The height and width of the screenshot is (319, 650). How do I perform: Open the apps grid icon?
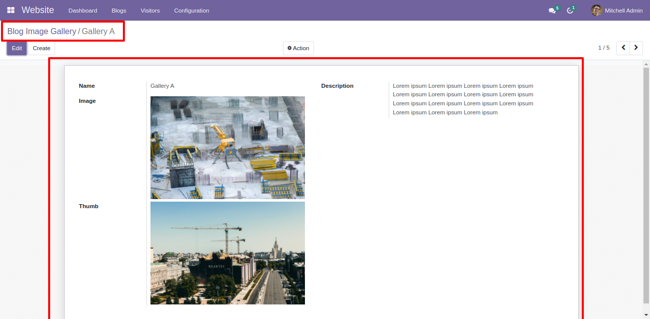pyautogui.click(x=11, y=10)
